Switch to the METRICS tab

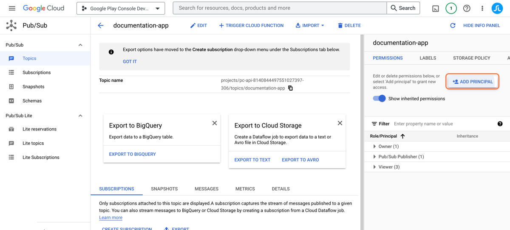coord(245,189)
